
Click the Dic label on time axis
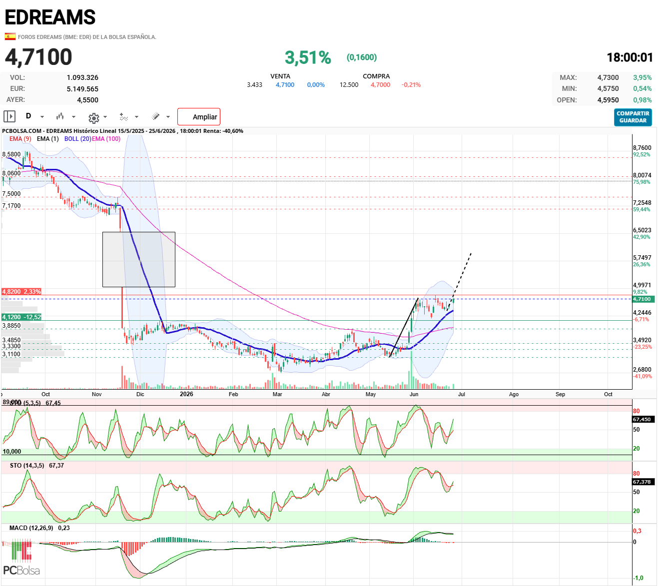(x=140, y=394)
